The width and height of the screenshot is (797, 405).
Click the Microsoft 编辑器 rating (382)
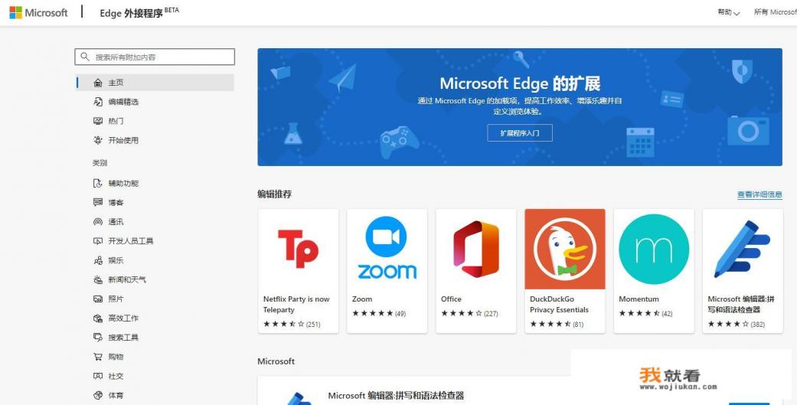click(737, 324)
